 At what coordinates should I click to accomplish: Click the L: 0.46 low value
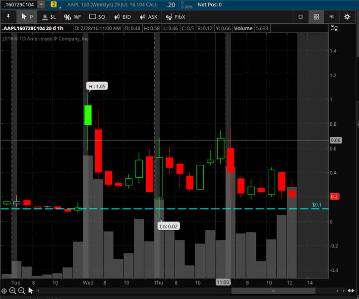(x=171, y=28)
